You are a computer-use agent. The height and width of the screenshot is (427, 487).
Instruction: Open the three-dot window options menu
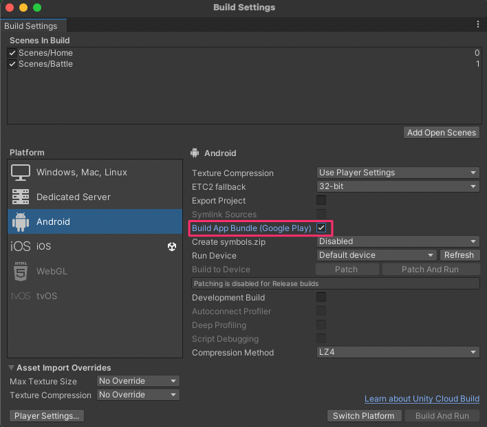[x=477, y=24]
